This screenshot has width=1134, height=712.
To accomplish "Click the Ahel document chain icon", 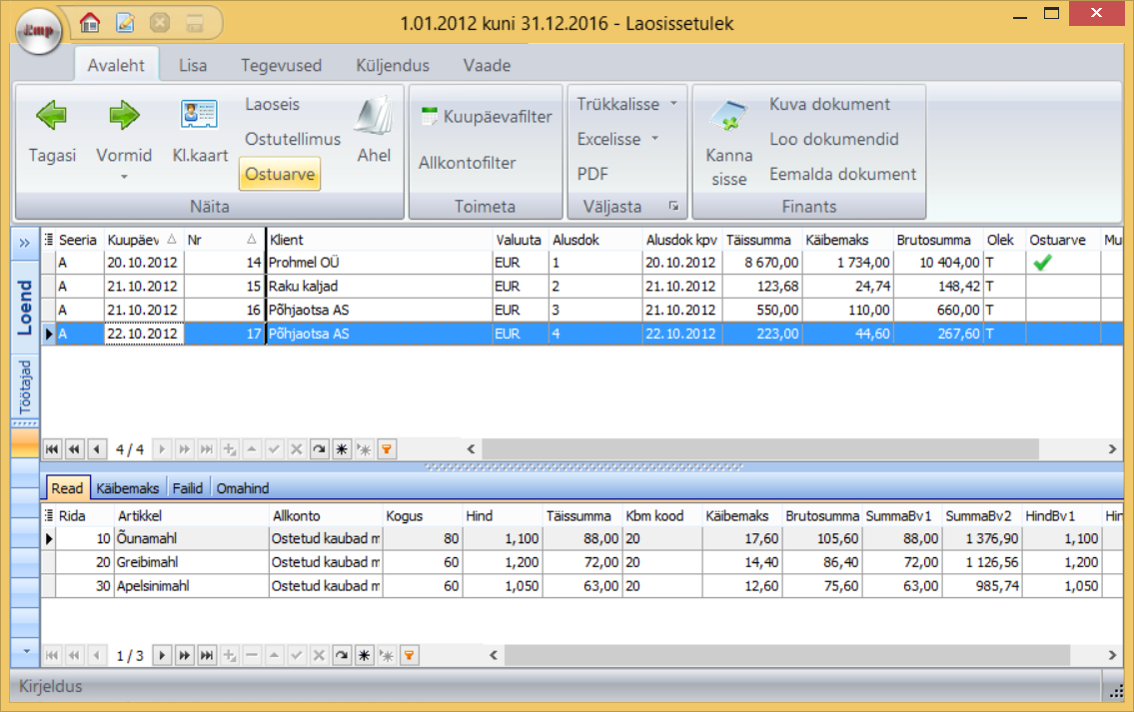I will pyautogui.click(x=374, y=116).
